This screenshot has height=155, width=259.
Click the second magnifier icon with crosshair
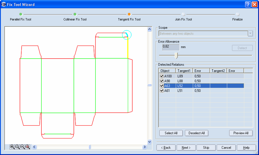pyautogui.click(x=17, y=147)
